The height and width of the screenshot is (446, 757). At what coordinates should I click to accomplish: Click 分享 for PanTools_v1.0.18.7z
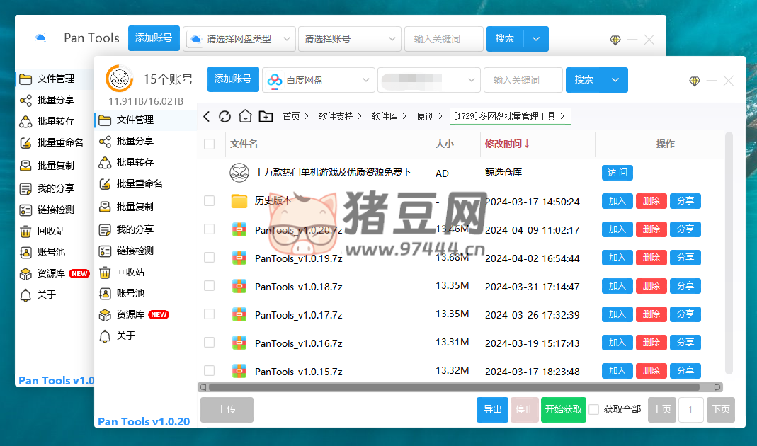685,286
